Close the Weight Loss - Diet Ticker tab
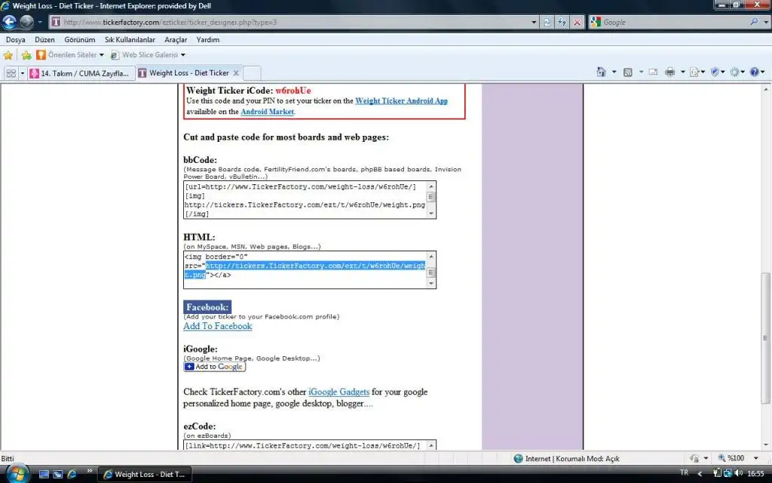This screenshot has width=772, height=483. [236, 73]
